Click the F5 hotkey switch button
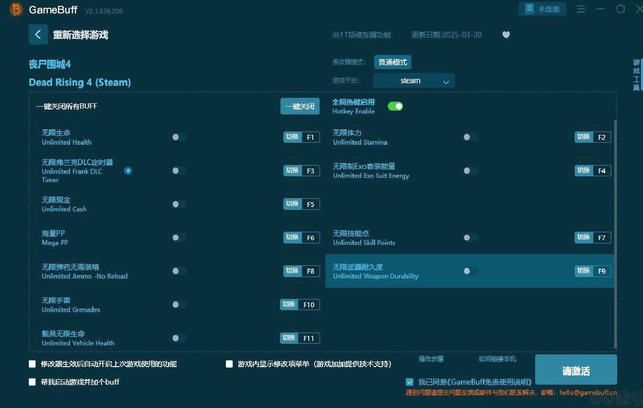 pyautogui.click(x=301, y=204)
